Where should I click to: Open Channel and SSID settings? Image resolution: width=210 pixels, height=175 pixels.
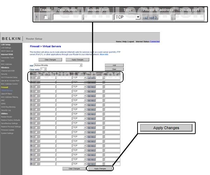(8, 71)
